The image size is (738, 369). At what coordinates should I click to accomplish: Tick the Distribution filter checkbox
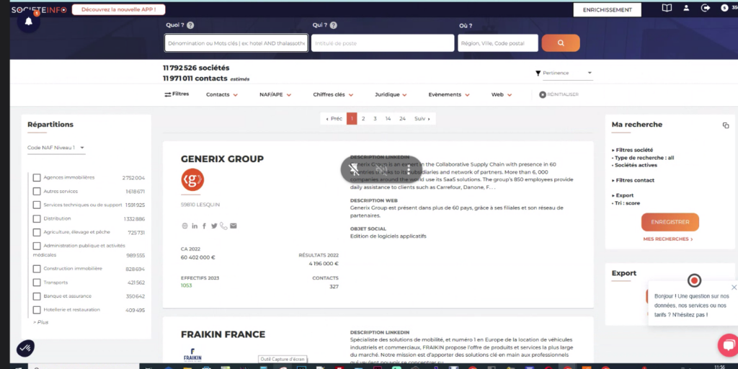(37, 218)
